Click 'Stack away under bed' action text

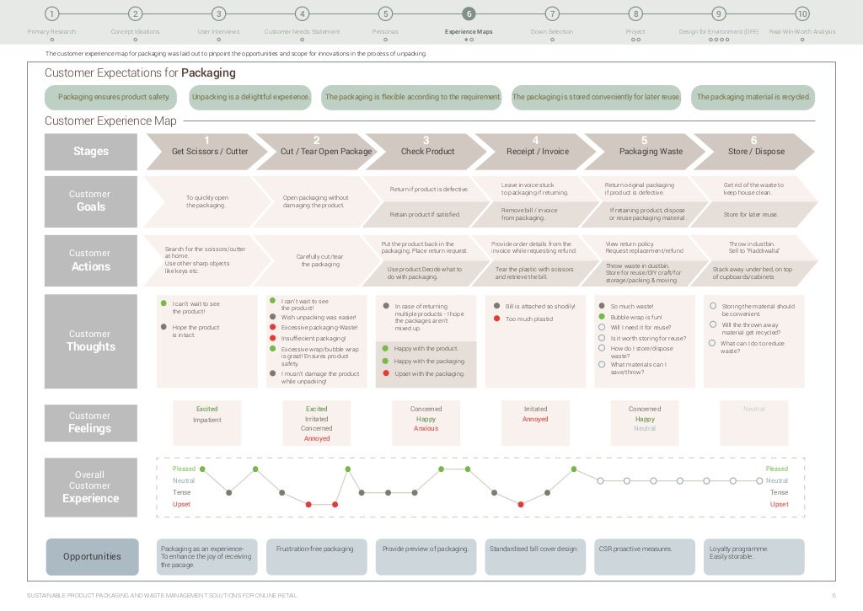[753, 273]
